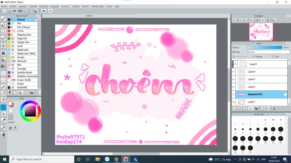Select the Eraser (Soft) brush
Viewport: 291px width, 163px height.
22,80
